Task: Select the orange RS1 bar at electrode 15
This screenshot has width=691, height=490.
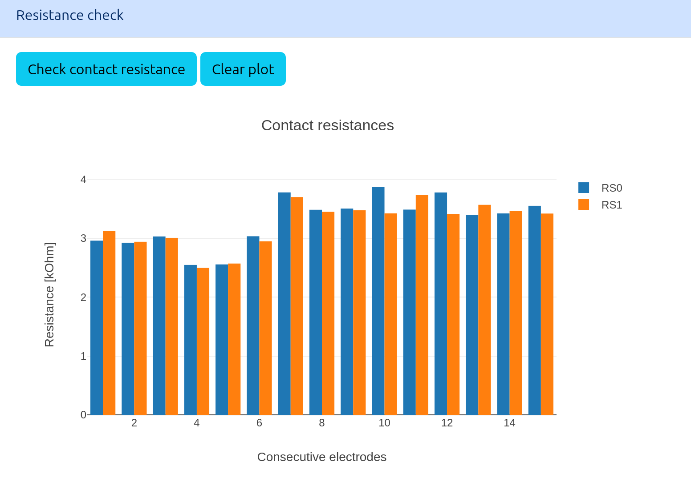Action: [x=547, y=314]
